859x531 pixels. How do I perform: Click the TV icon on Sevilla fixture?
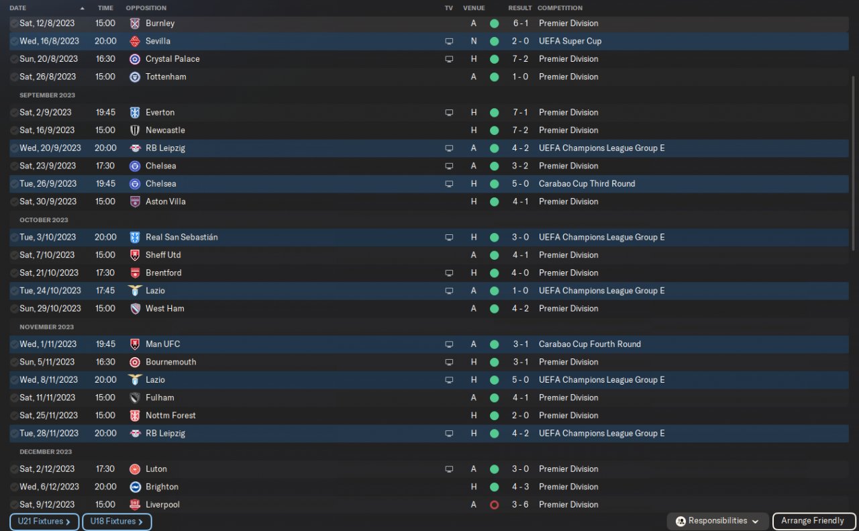[x=449, y=41]
